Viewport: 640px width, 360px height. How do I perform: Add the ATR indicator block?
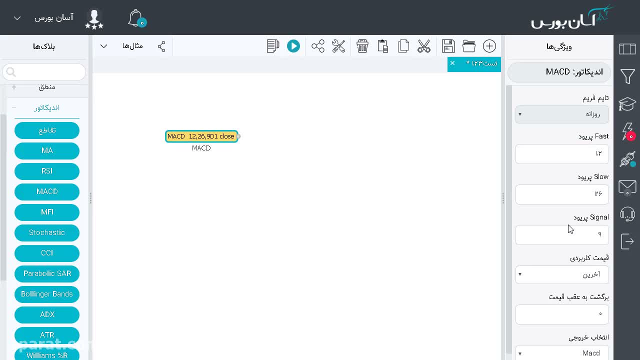(x=47, y=335)
